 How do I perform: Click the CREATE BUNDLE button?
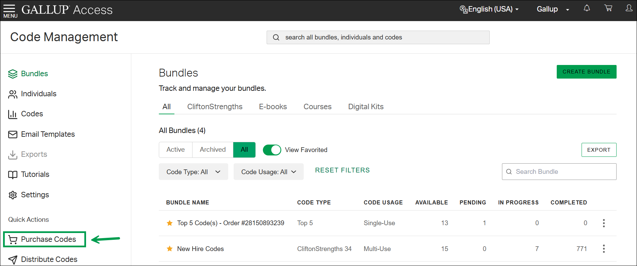point(586,72)
